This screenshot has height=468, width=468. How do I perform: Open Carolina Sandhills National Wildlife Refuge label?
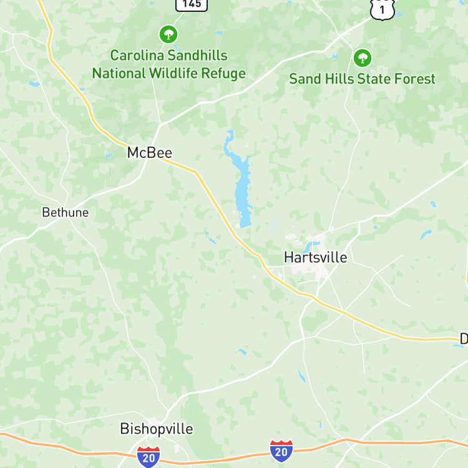[x=169, y=64]
